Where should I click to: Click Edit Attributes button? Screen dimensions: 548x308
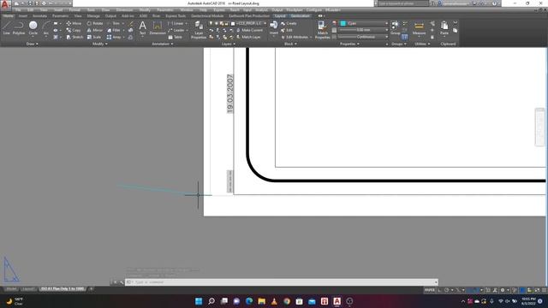[295, 37]
